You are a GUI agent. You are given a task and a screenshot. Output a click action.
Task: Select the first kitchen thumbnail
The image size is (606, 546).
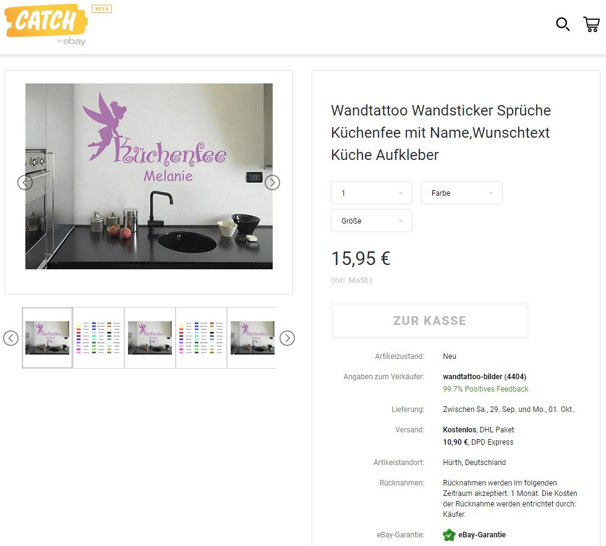point(47,338)
